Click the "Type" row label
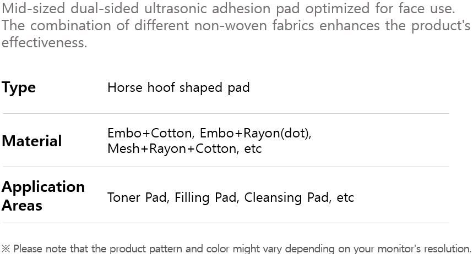The width and height of the screenshot is (473, 254). (19, 88)
